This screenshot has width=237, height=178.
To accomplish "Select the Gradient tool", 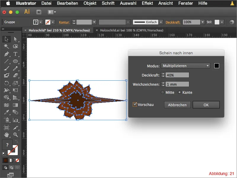I will [x=15, y=105].
